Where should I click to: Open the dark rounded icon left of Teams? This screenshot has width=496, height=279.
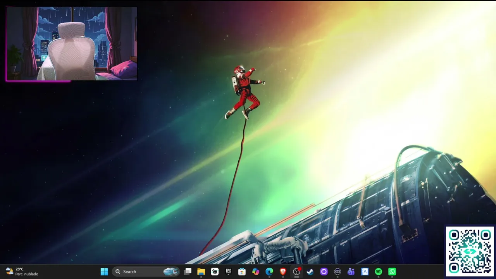tap(338, 272)
